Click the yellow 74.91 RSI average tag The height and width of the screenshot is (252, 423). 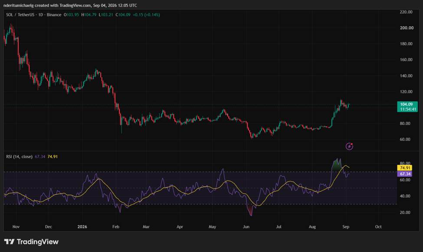[x=405, y=168]
